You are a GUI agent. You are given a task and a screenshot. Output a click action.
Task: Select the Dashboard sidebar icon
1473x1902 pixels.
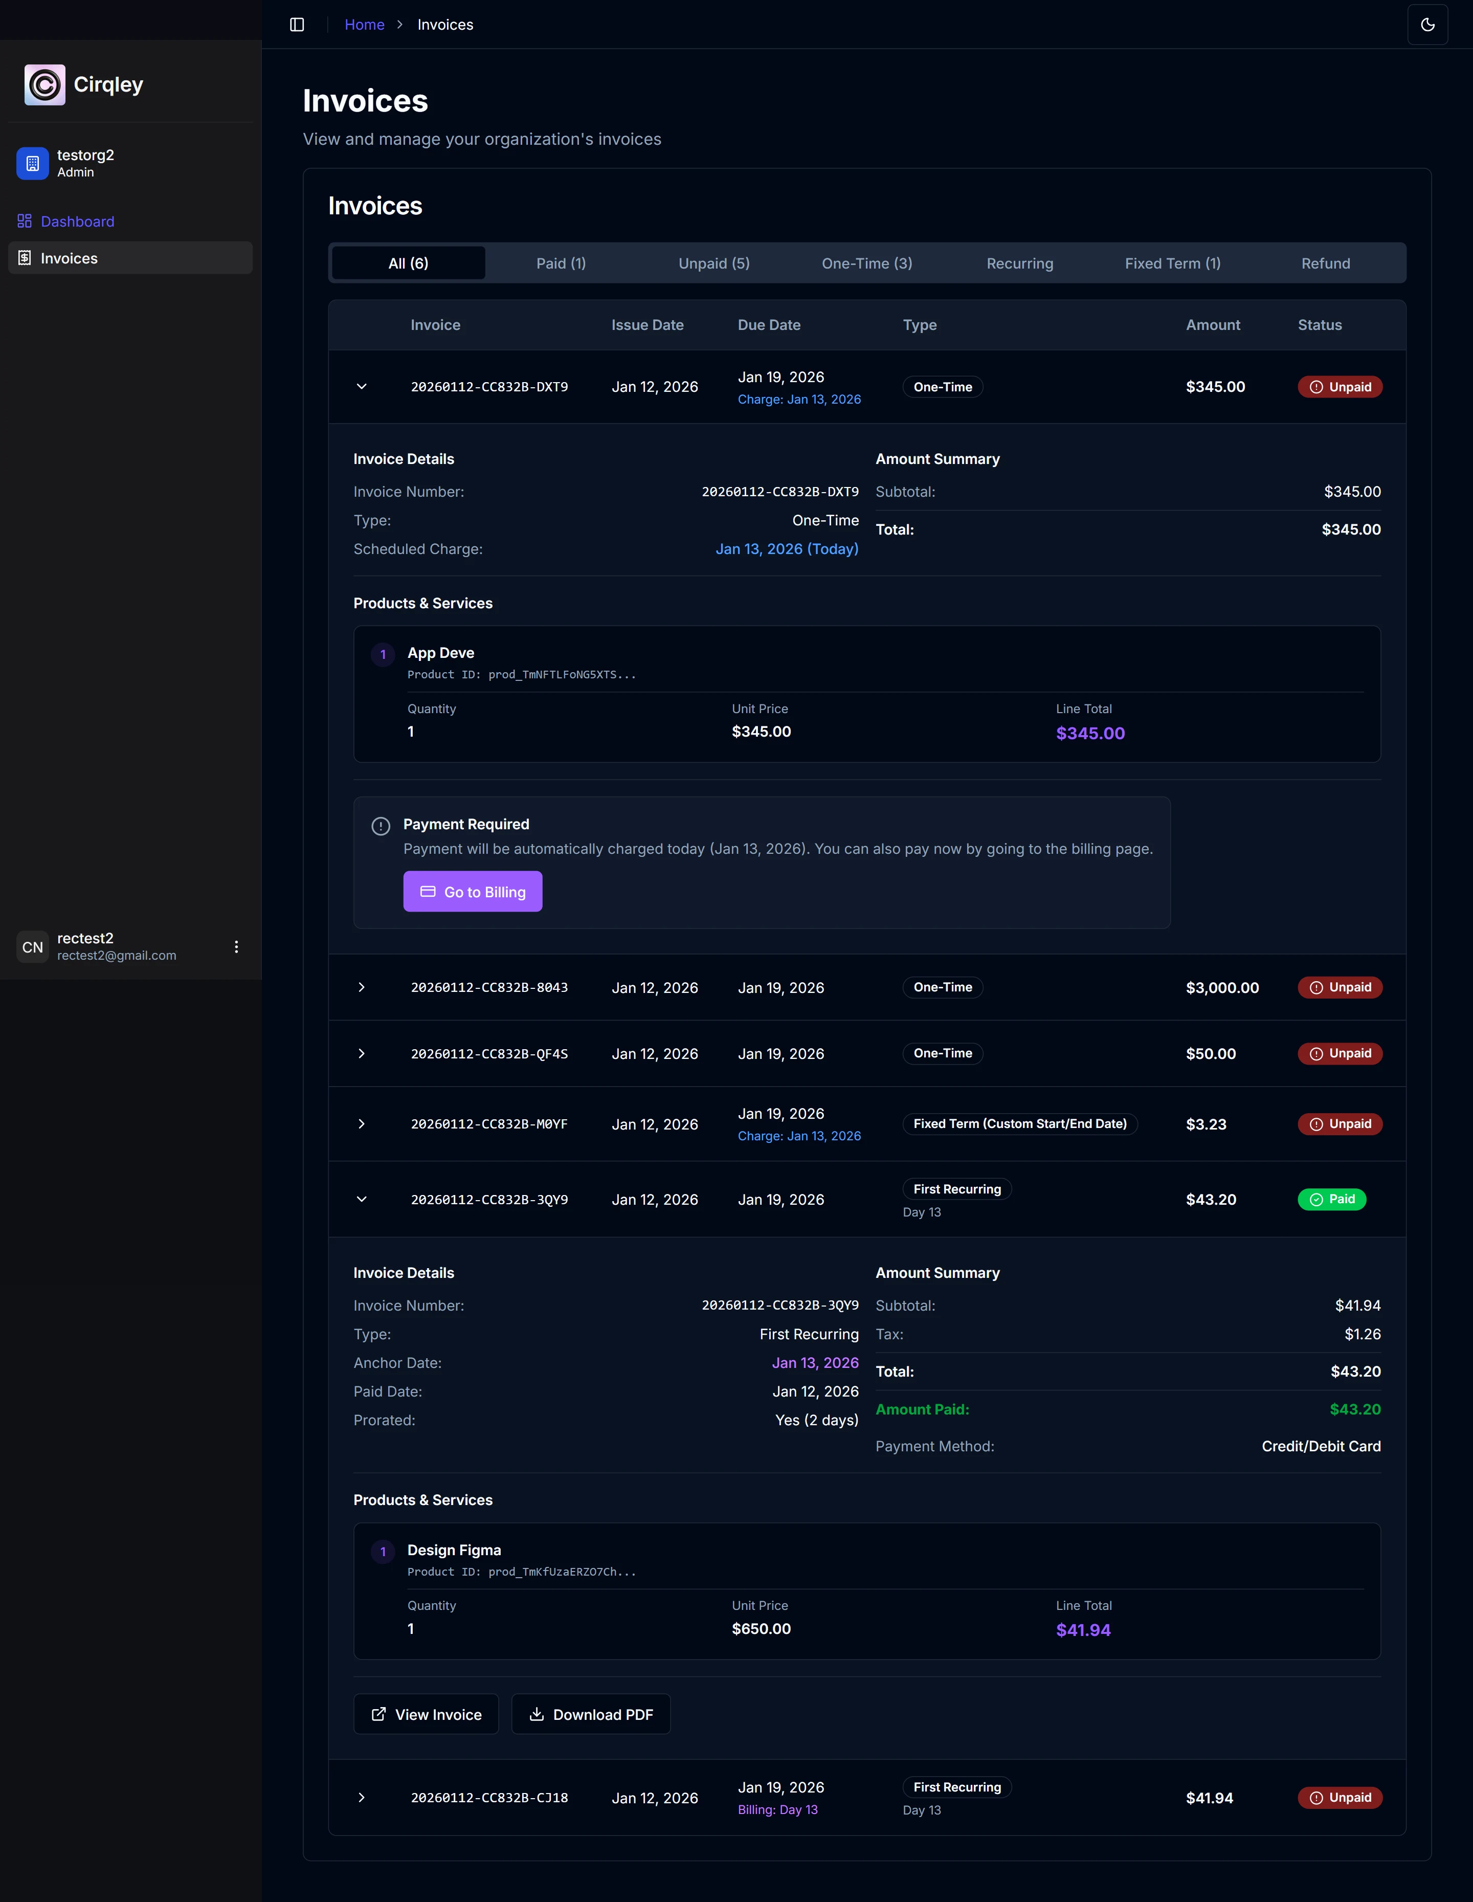[25, 221]
